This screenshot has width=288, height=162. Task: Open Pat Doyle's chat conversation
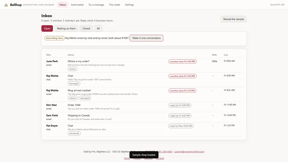(x=144, y=130)
